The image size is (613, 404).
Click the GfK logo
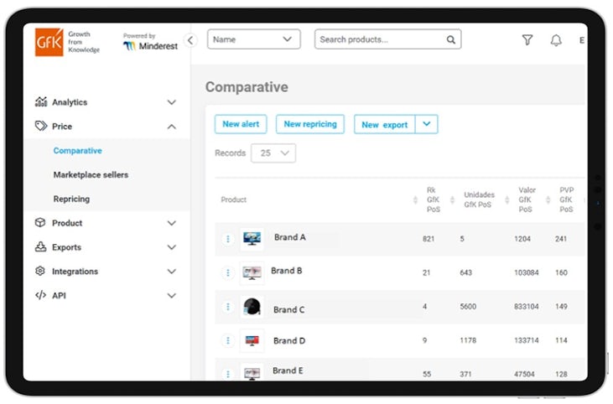tap(49, 42)
